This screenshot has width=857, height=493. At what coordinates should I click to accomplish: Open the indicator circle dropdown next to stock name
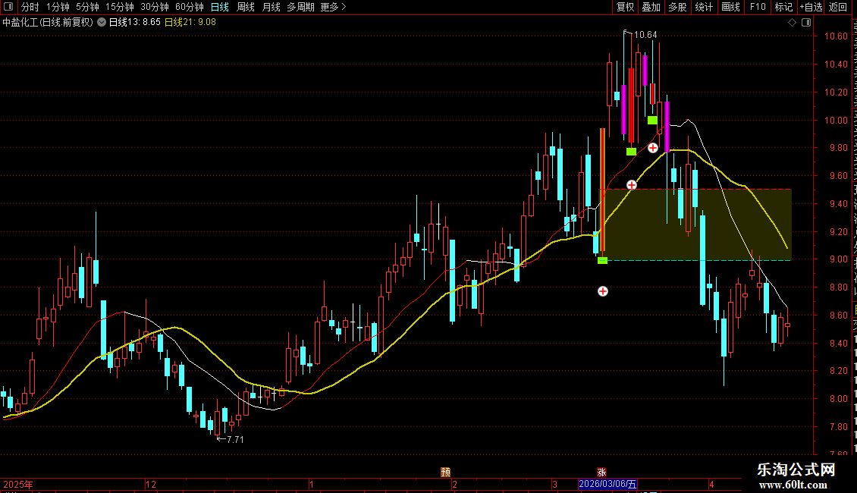[x=102, y=23]
